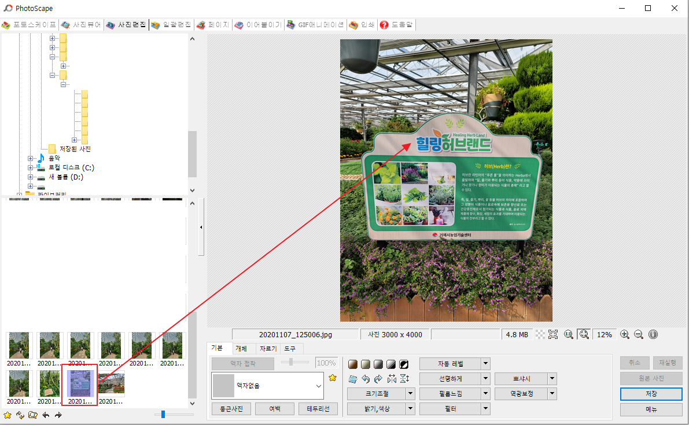
Task: Open the 이어붙이기 tab
Action: coord(259,25)
